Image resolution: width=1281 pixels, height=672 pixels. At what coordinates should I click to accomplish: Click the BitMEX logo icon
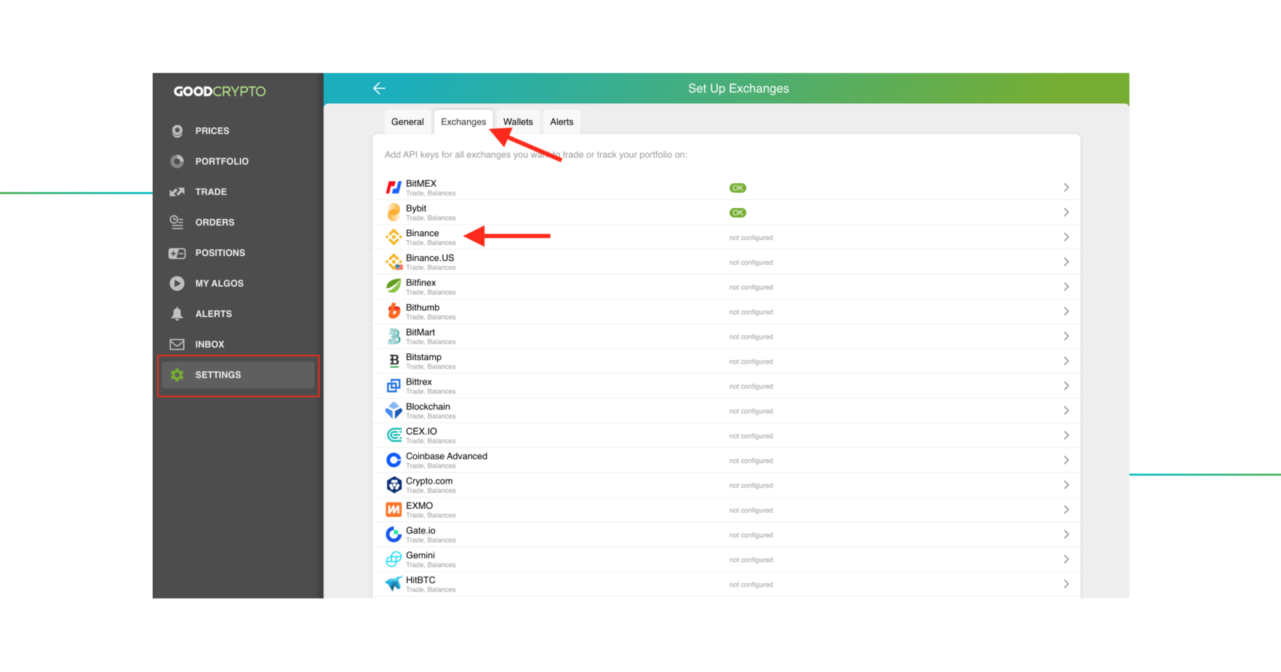coord(394,188)
